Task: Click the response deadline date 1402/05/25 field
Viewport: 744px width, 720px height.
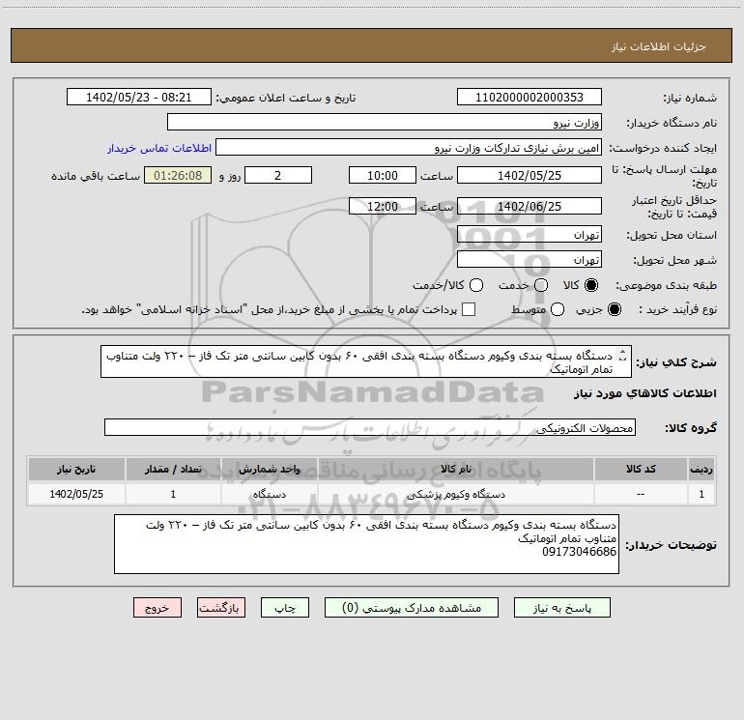Action: tap(529, 175)
